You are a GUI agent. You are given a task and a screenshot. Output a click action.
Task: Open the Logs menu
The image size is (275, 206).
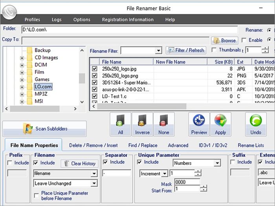[57, 20]
